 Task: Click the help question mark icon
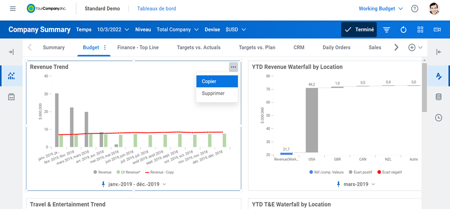pos(414,9)
